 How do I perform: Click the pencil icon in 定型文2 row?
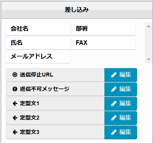114,118
